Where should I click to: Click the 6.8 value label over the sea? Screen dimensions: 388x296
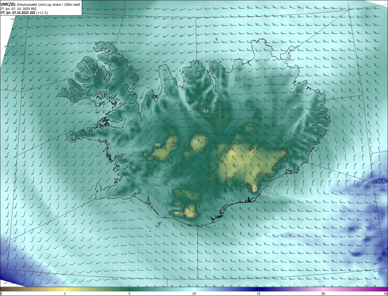point(12,45)
